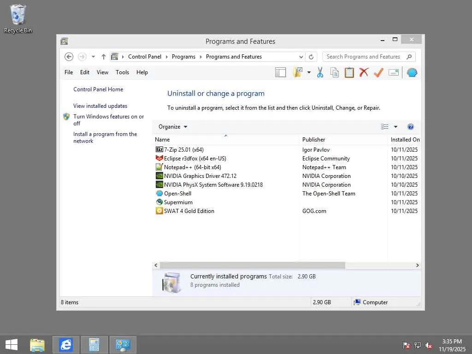The width and height of the screenshot is (472, 354).
Task: Click horizontal scrollbar left arrow
Action: coord(156,265)
